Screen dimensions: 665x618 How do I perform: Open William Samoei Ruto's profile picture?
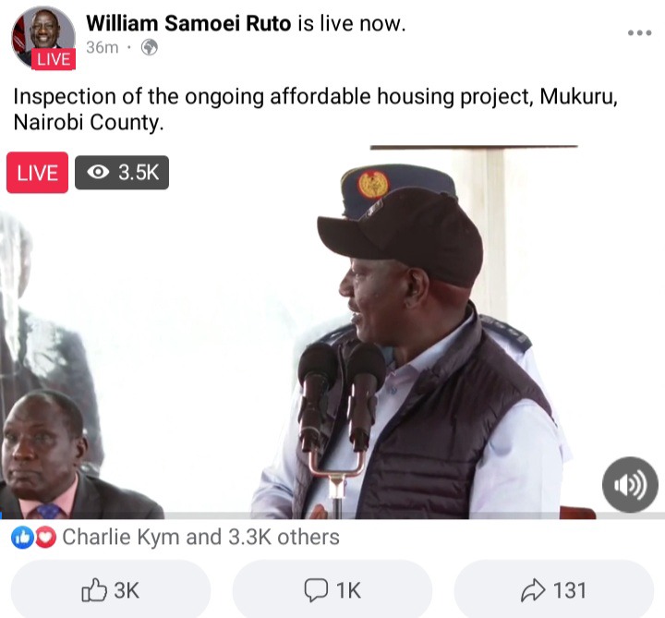[x=43, y=37]
